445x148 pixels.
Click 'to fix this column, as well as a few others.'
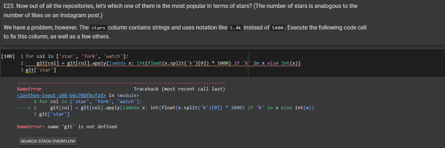tap(57, 36)
